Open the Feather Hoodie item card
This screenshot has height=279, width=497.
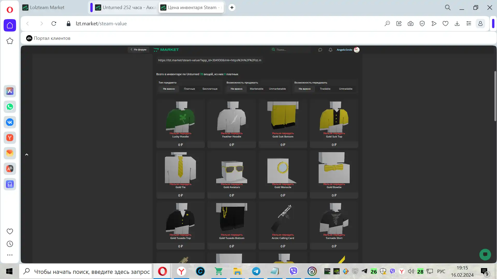coord(232,124)
